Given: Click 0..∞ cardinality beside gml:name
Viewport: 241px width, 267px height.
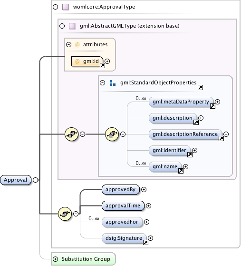Looking at the screenshot, I should point(141,163).
